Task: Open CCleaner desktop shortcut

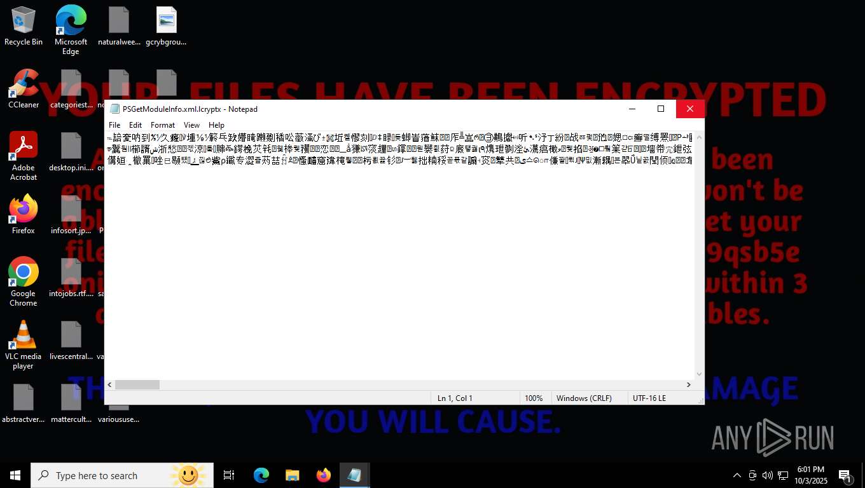Action: point(24,89)
